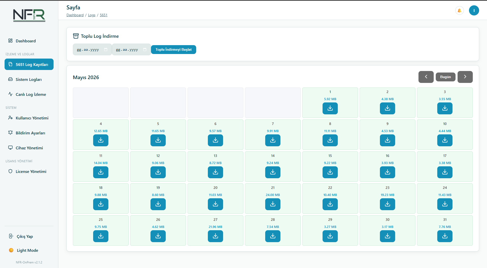
Task: Download log for May 3 (3.55 MB)
Action: pos(445,108)
